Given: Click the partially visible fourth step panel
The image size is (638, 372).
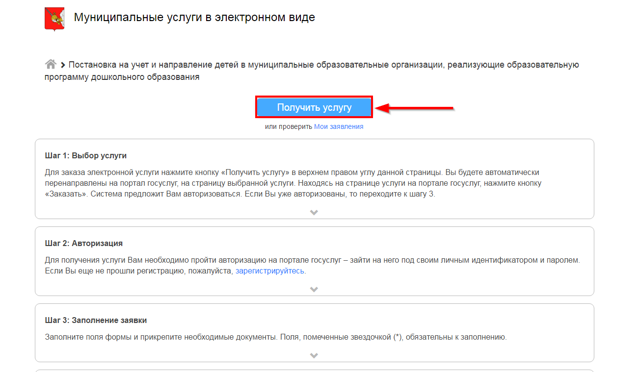Looking at the screenshot, I should (314, 370).
